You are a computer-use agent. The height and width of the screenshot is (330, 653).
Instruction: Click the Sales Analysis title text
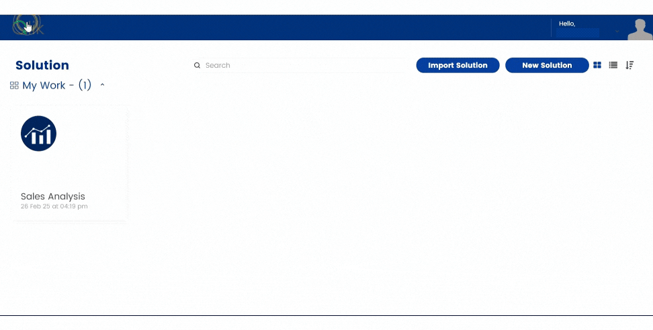(x=53, y=197)
